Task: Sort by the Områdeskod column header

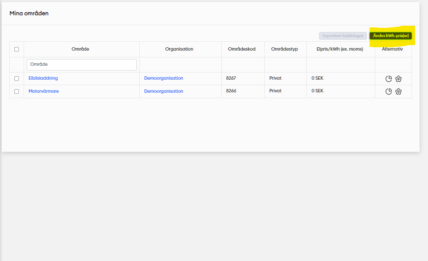Action: pyautogui.click(x=241, y=49)
